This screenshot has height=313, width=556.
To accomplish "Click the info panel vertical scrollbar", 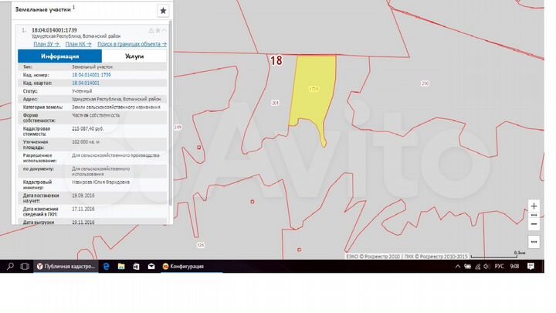I will (171, 114).
